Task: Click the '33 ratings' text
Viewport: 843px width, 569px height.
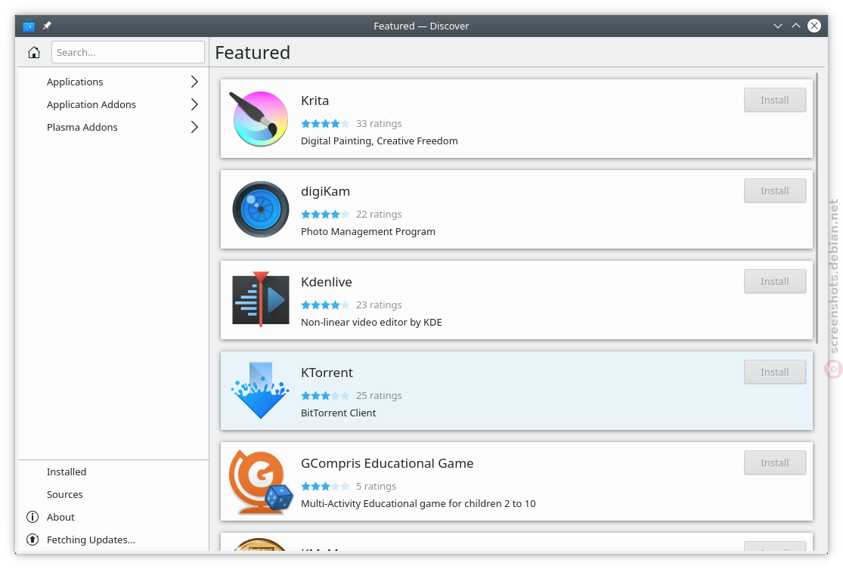Action: (x=379, y=124)
